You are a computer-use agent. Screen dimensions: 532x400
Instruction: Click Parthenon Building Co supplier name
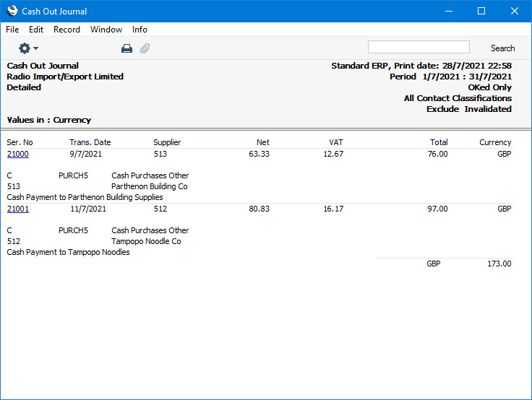click(x=150, y=186)
